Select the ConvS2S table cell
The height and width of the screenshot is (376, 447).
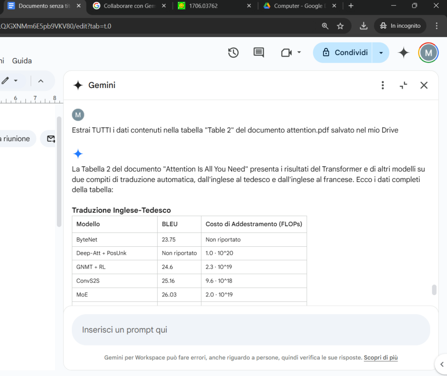pos(115,281)
